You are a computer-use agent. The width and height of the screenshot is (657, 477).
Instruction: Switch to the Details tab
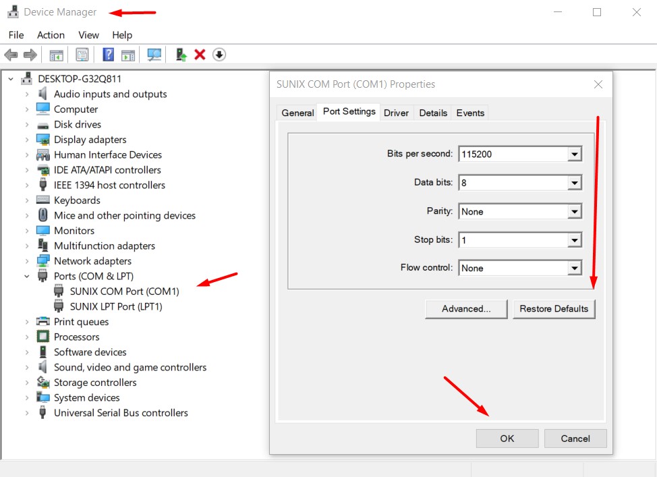coord(433,113)
